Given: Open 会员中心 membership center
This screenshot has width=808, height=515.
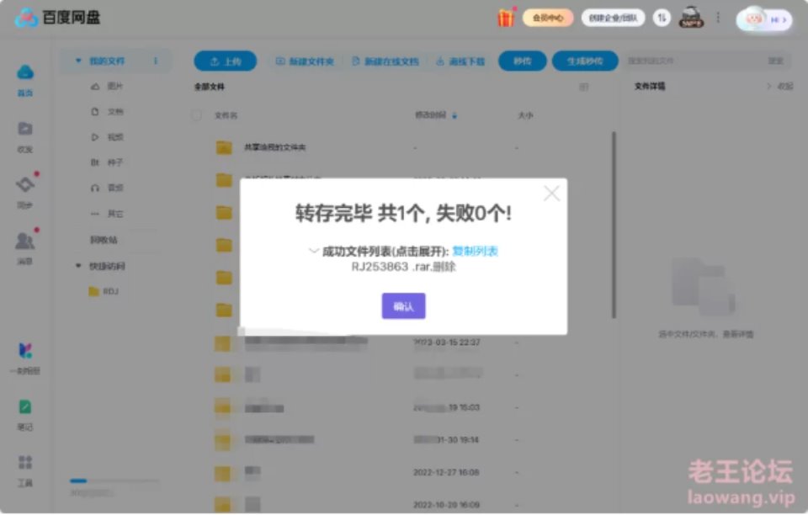Looking at the screenshot, I should 548,18.
